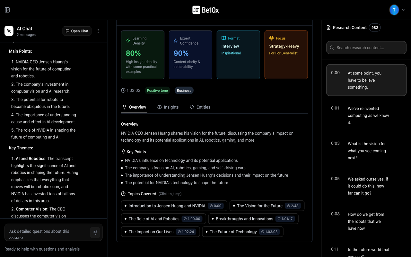This screenshot has width=411, height=257.
Task: Click the Overview section heading
Action: 130,124
